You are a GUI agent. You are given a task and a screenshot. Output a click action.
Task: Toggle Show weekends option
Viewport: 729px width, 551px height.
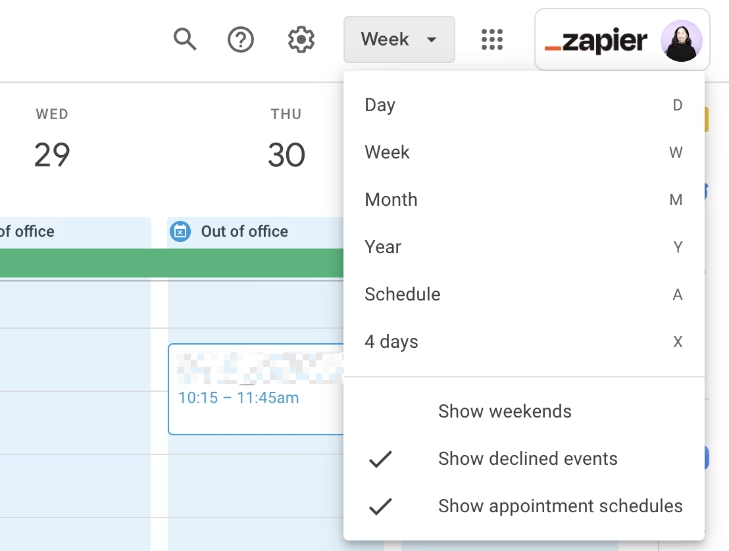point(505,412)
